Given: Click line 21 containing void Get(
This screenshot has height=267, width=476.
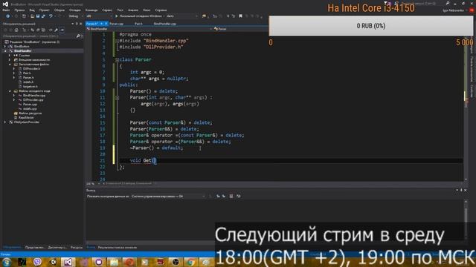Looking at the screenshot, I should pyautogui.click(x=292, y=160).
